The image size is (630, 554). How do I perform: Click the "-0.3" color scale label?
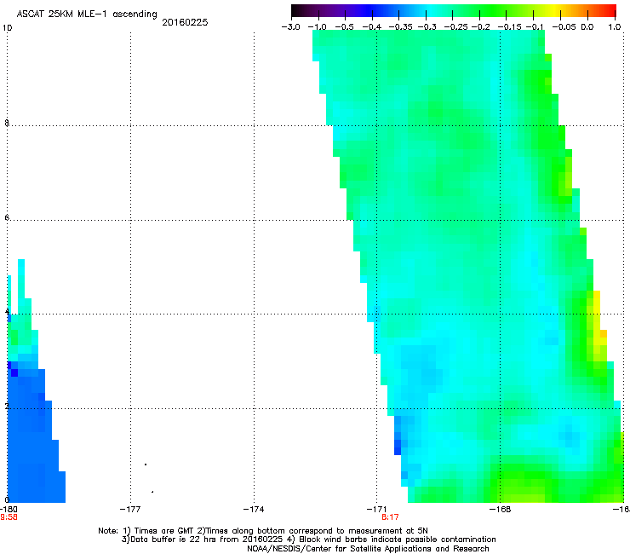tap(427, 27)
